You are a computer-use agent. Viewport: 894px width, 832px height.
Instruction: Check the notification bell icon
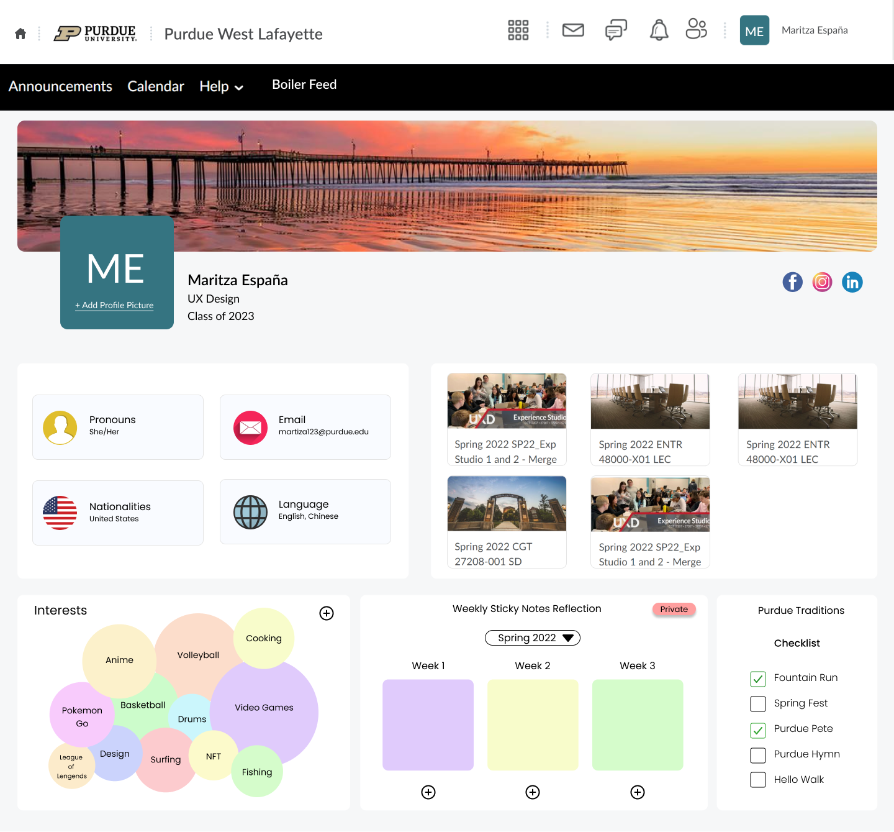659,30
